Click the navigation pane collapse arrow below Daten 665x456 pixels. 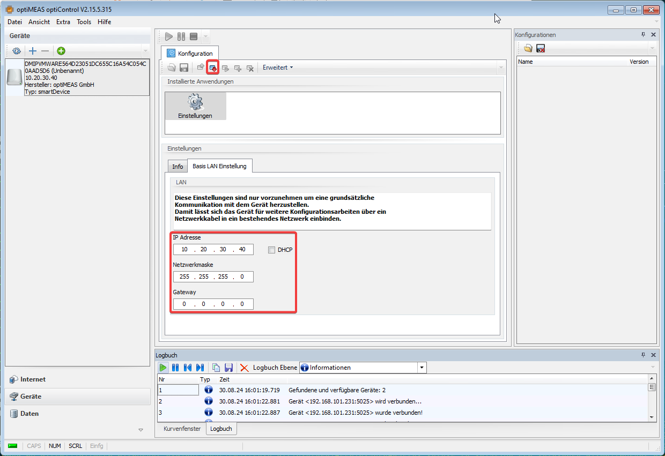coord(141,430)
